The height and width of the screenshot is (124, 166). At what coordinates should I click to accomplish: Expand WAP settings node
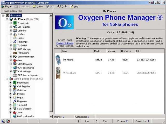[x=11, y=71]
